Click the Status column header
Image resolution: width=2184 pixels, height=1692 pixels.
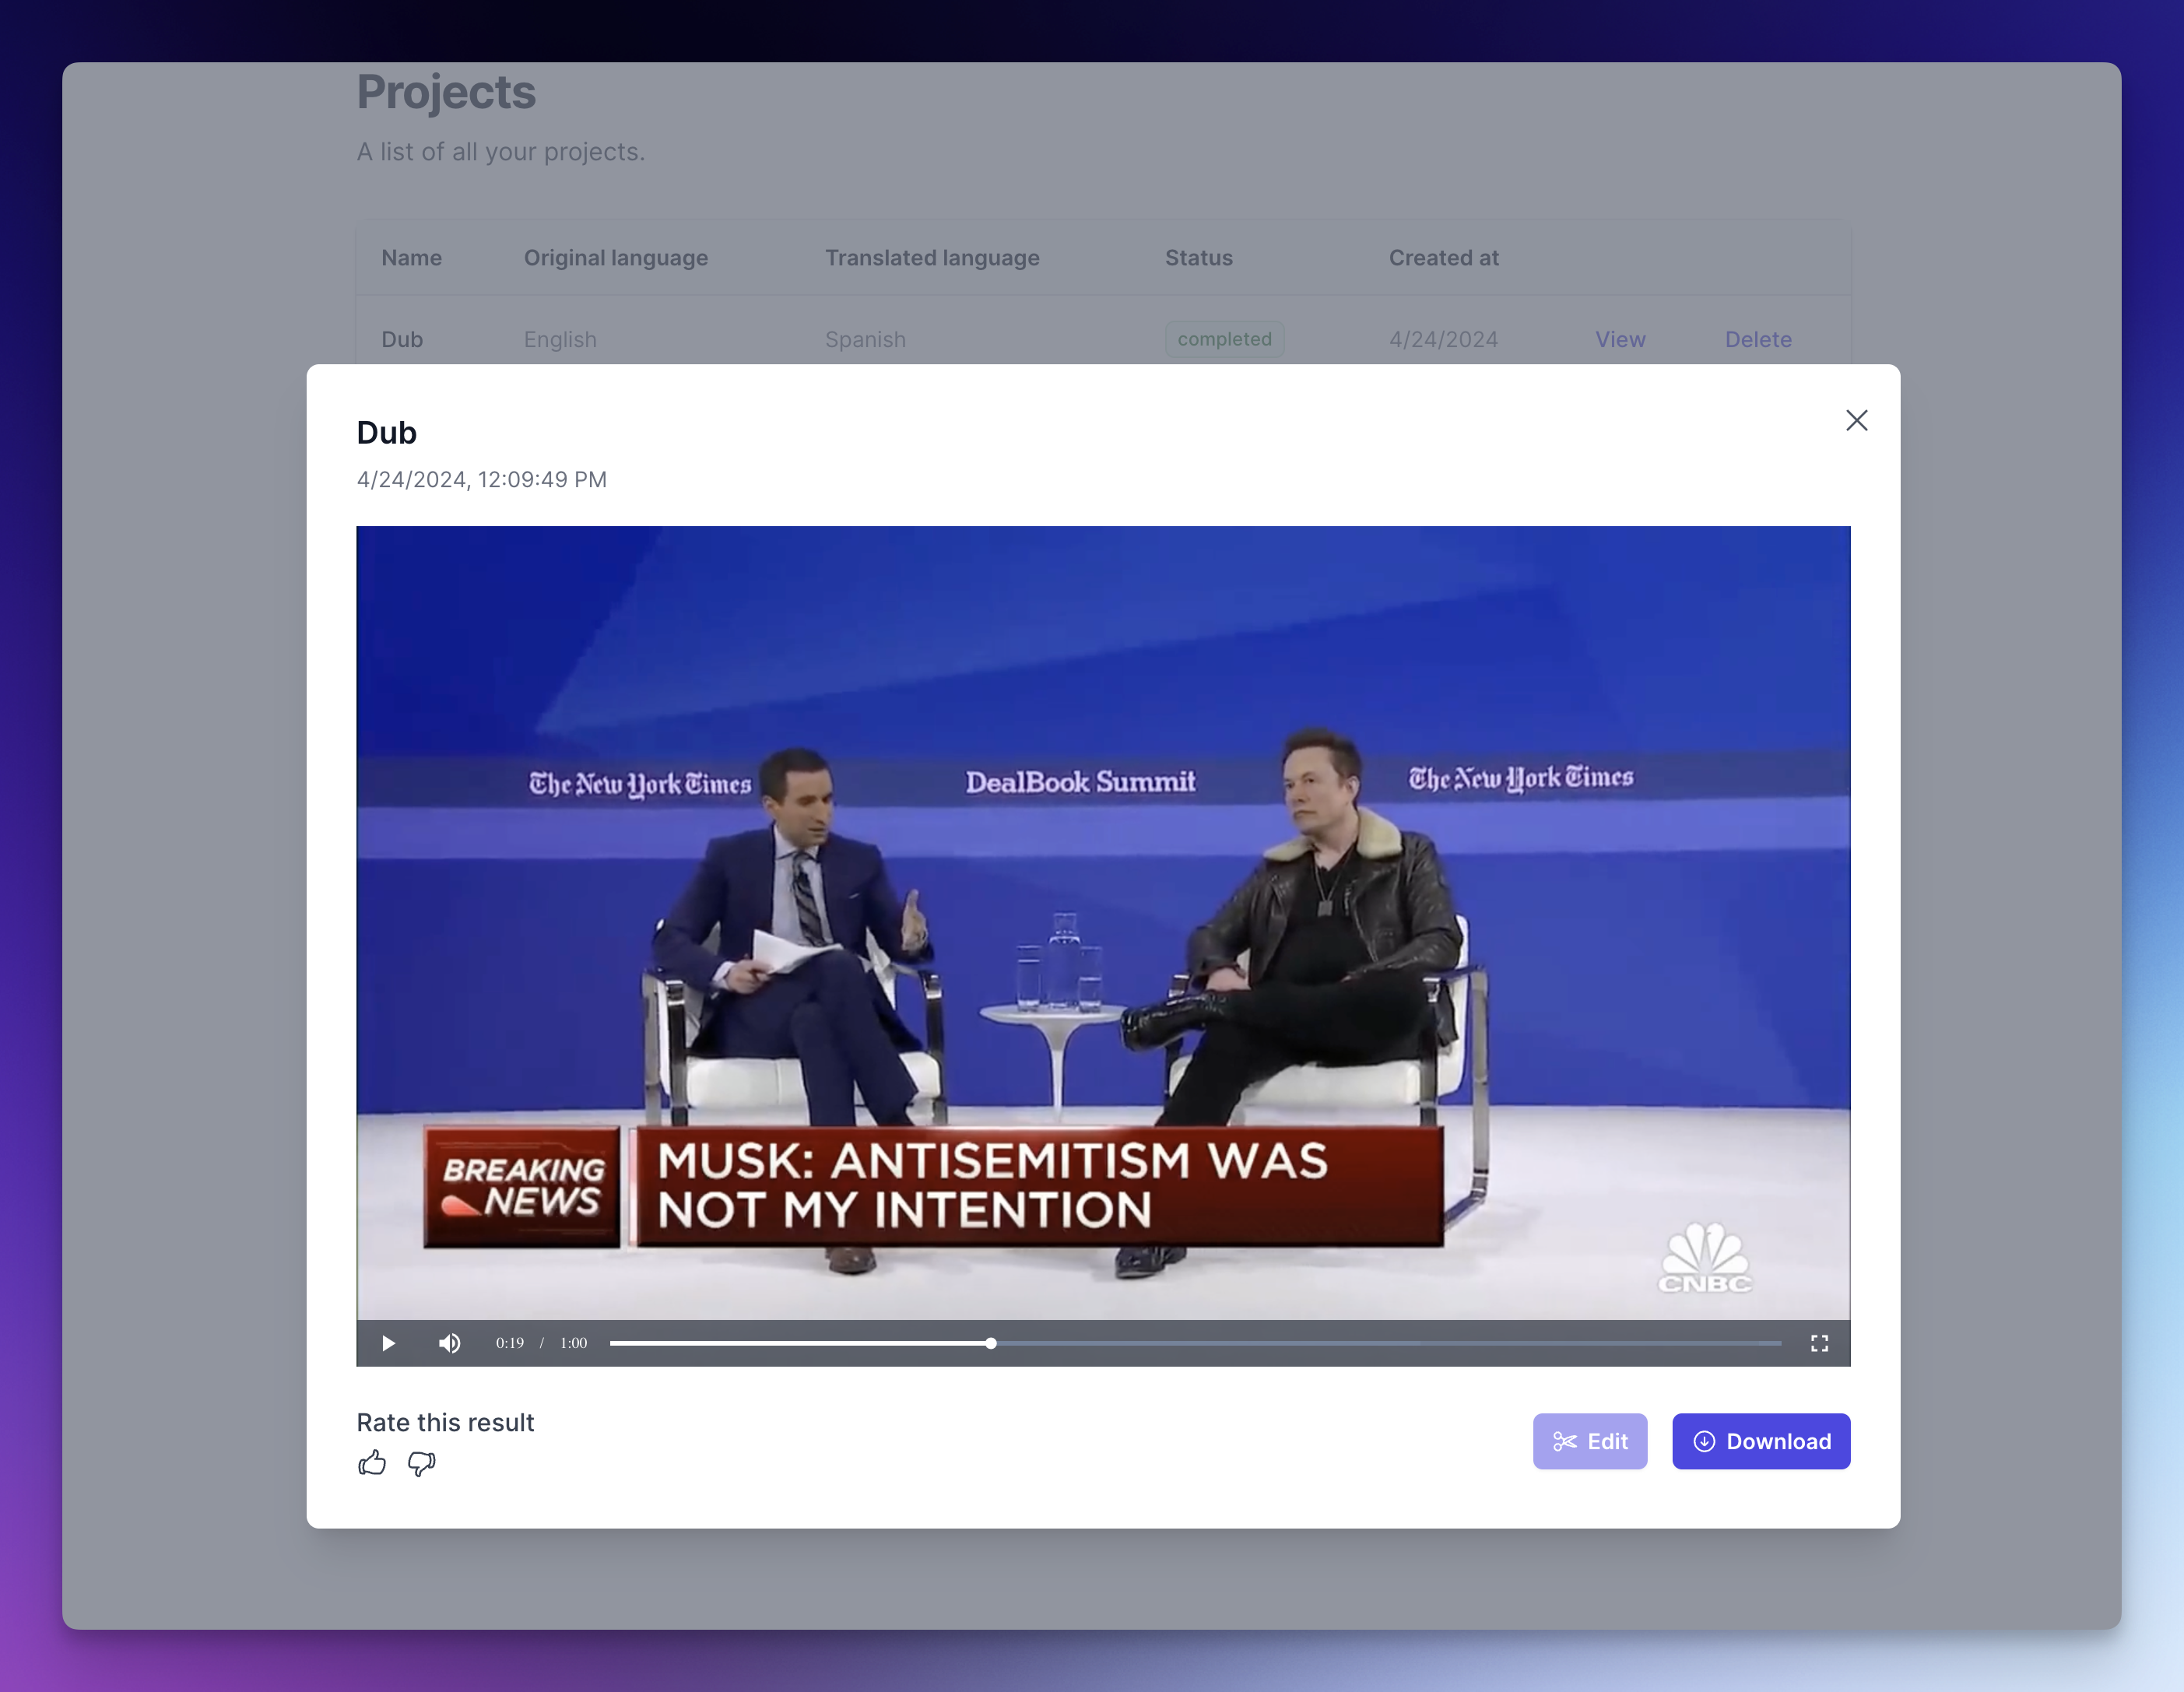(x=1198, y=258)
